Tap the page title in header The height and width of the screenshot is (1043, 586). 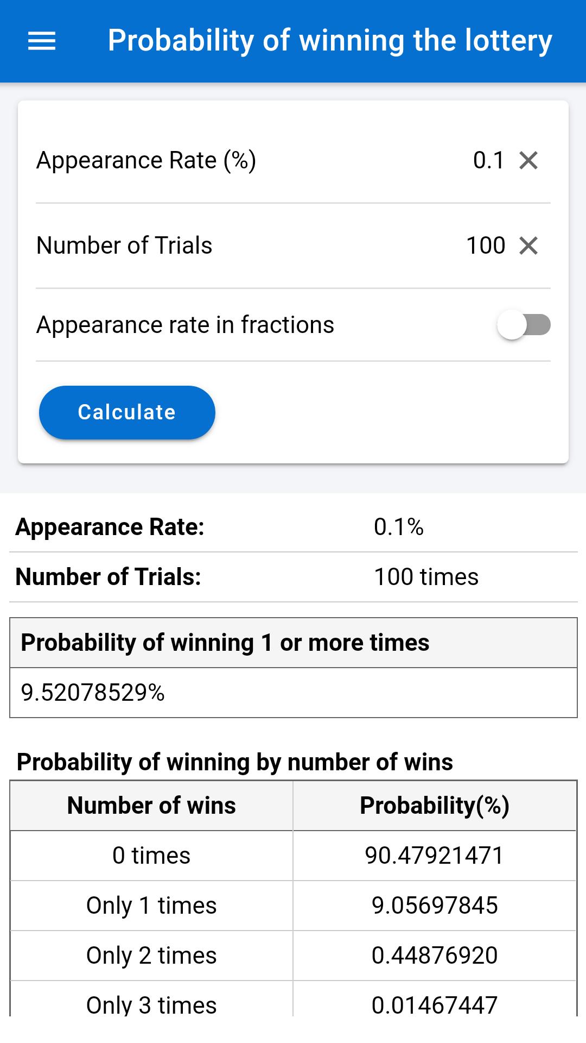330,41
